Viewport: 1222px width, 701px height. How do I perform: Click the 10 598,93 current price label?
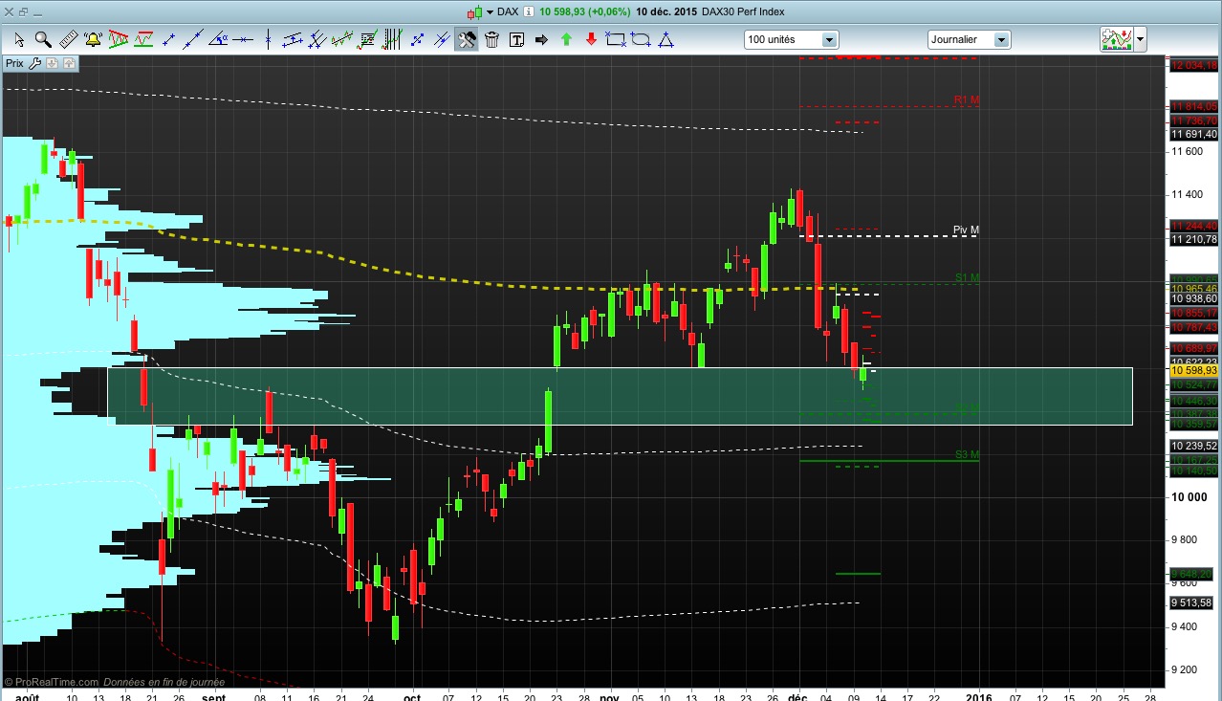pyautogui.click(x=1194, y=370)
